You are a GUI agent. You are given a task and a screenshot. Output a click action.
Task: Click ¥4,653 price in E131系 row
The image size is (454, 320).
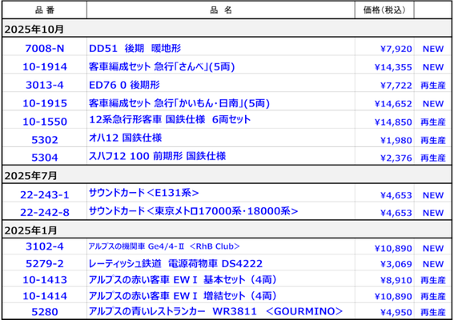396,195
